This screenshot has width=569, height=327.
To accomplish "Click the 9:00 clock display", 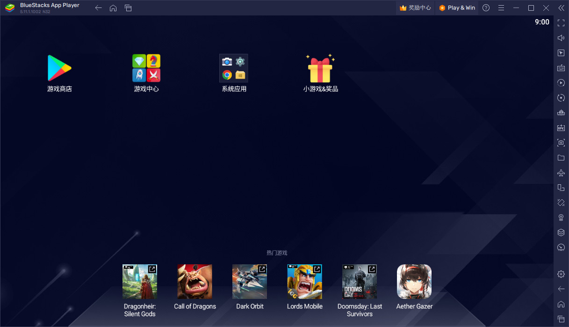I will pos(542,22).
